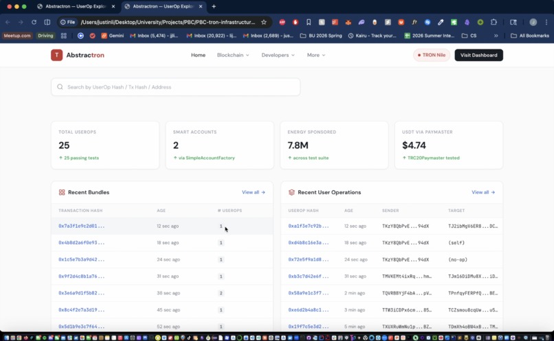Open the tab search icon
Image resolution: width=554 pixels, height=341 pixels.
pos(513,22)
